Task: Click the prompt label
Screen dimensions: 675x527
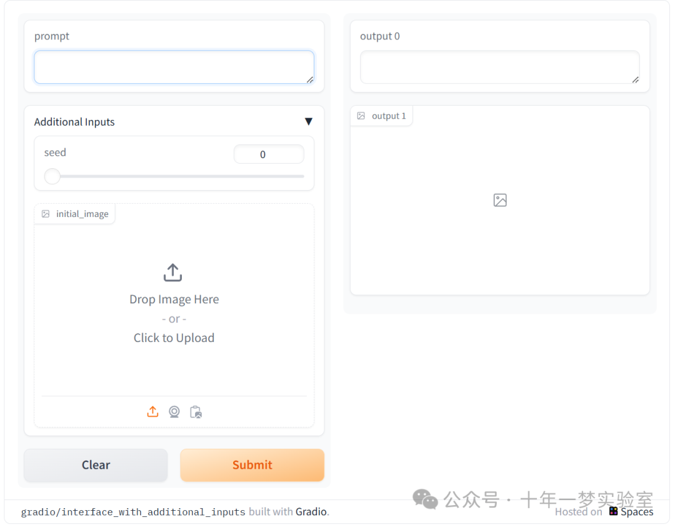Action: 52,36
